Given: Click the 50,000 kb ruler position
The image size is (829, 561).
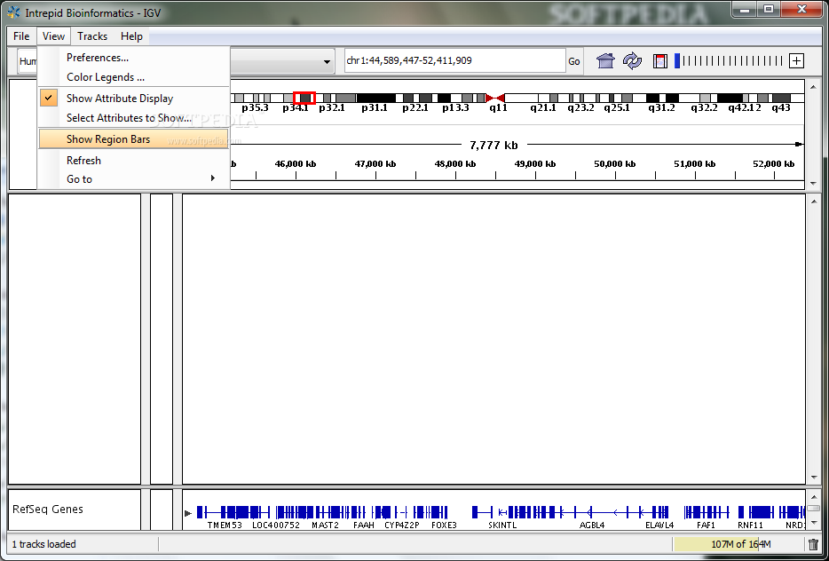Looking at the screenshot, I should (614, 164).
